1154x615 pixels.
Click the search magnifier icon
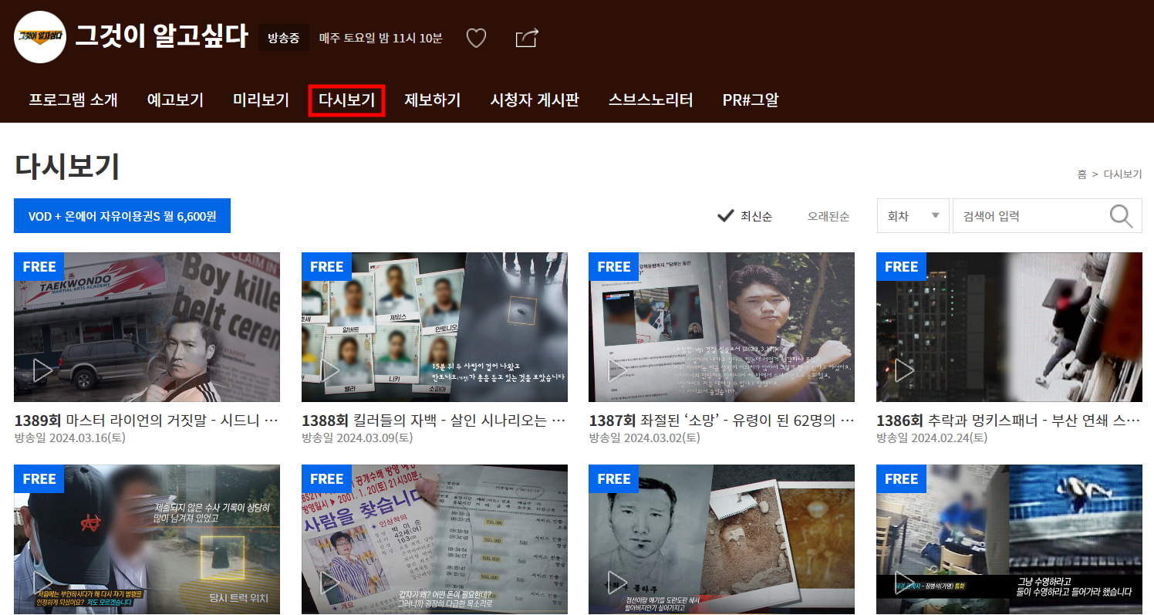point(1120,215)
